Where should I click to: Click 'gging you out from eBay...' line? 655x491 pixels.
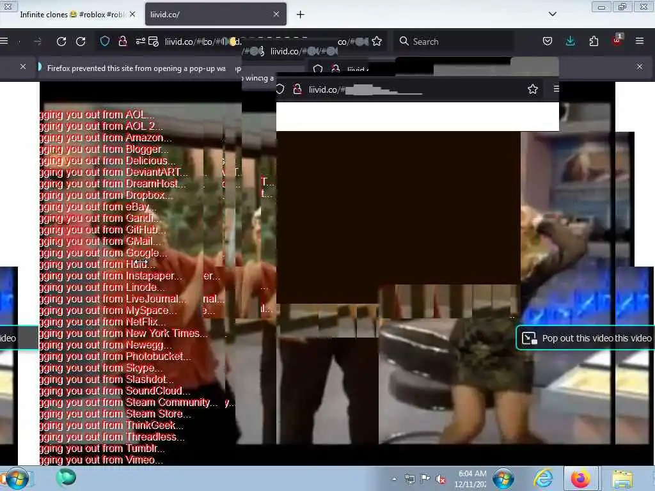click(98, 207)
